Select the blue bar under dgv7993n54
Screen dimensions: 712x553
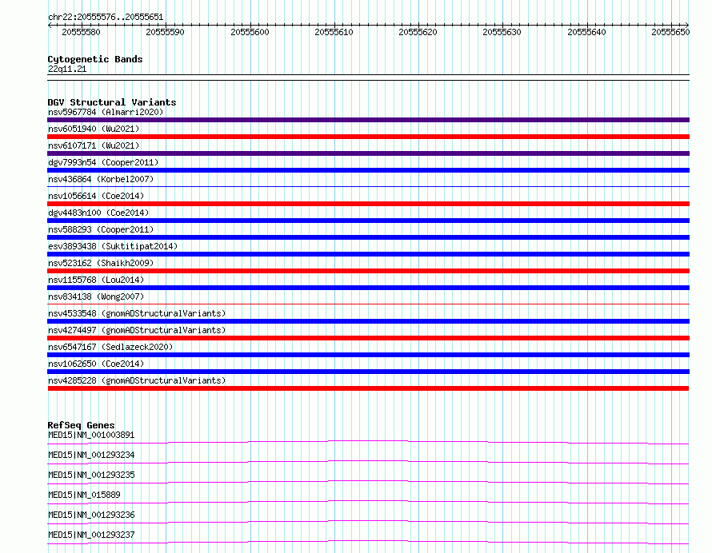tap(368, 170)
